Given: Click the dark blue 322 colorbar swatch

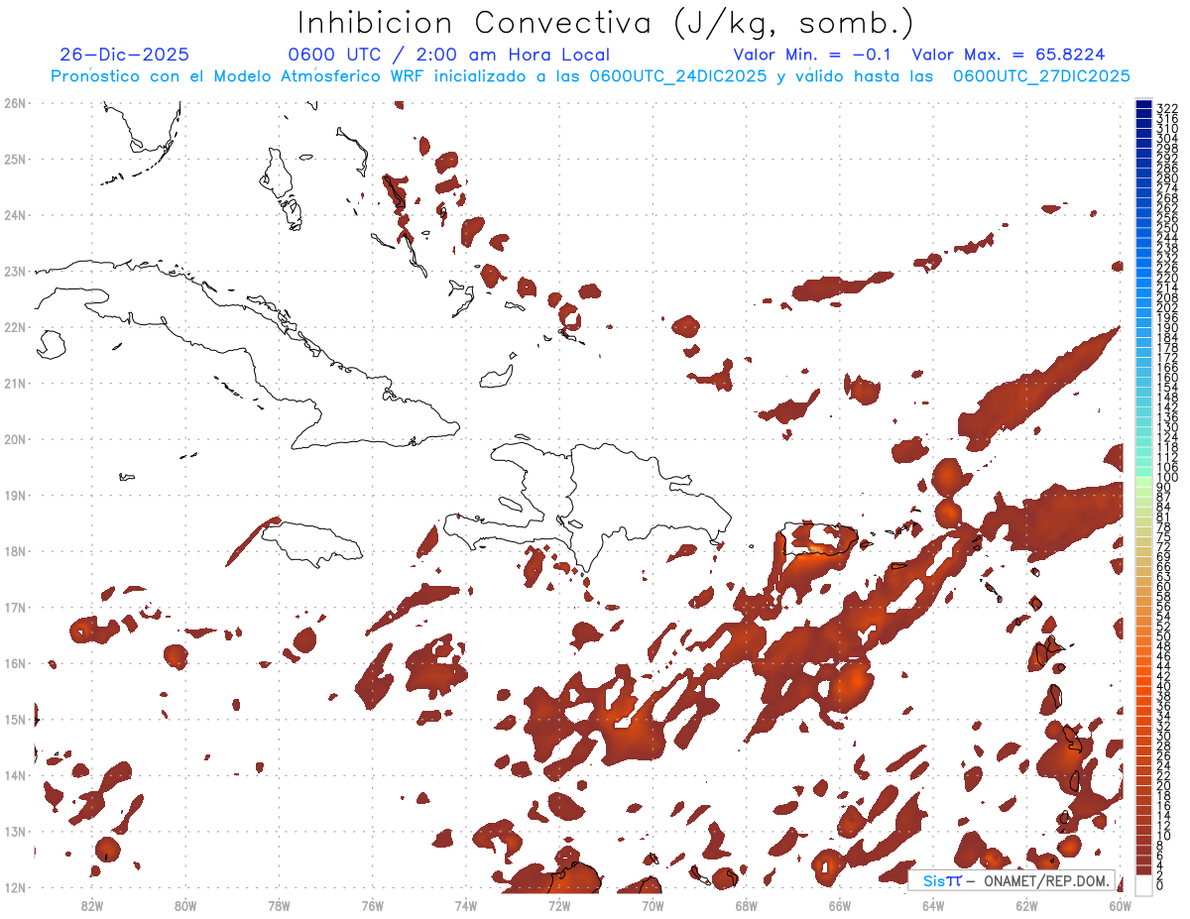Looking at the screenshot, I should [x=1144, y=105].
